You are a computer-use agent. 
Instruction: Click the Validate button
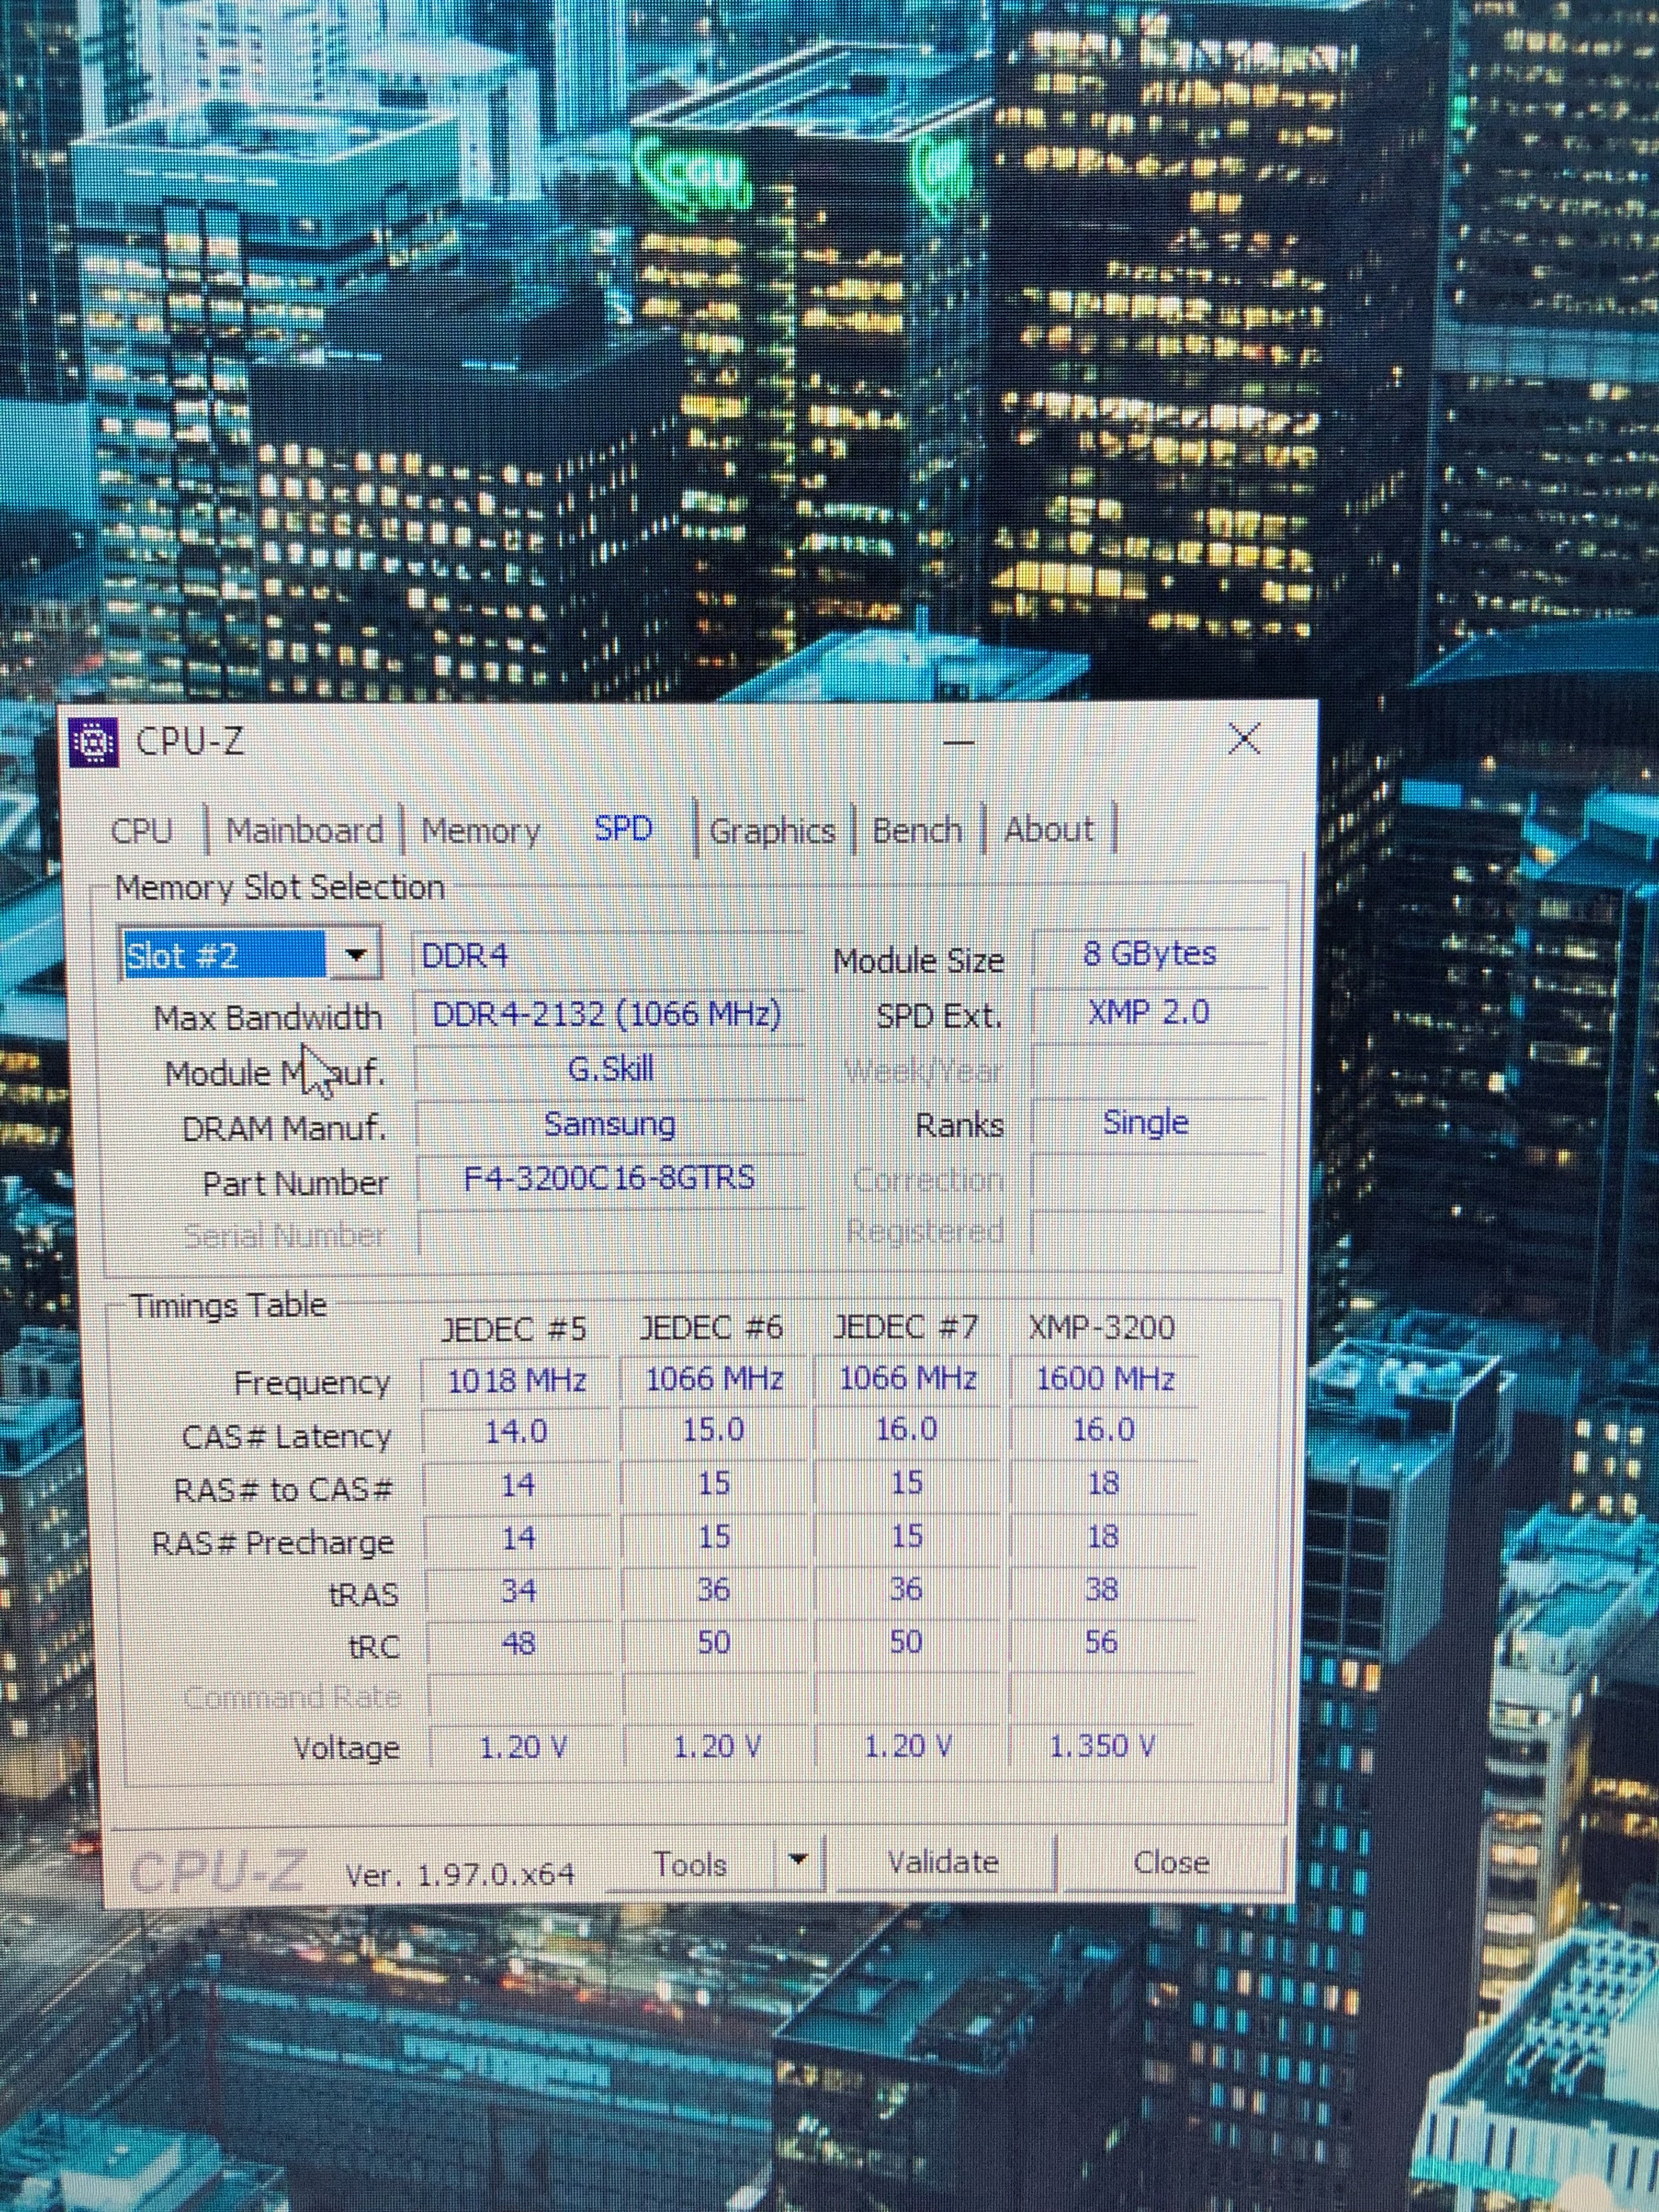(x=943, y=1862)
